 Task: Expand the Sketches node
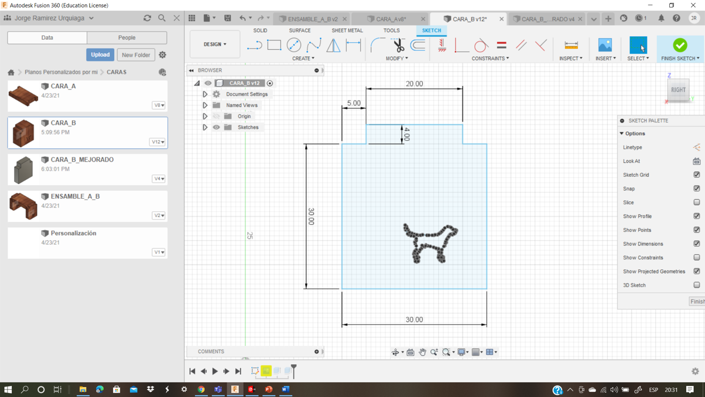point(205,127)
